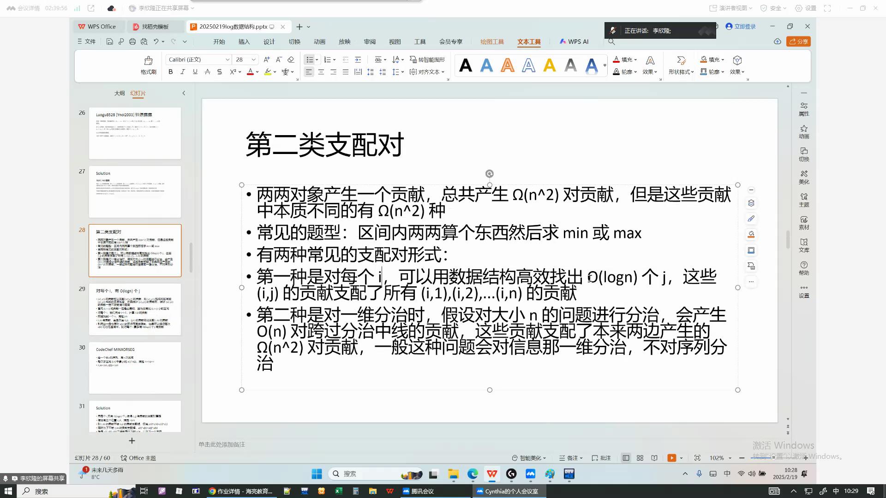886x498 pixels.
Task: Click the 美化 beautify sidebar icon
Action: coord(804,177)
